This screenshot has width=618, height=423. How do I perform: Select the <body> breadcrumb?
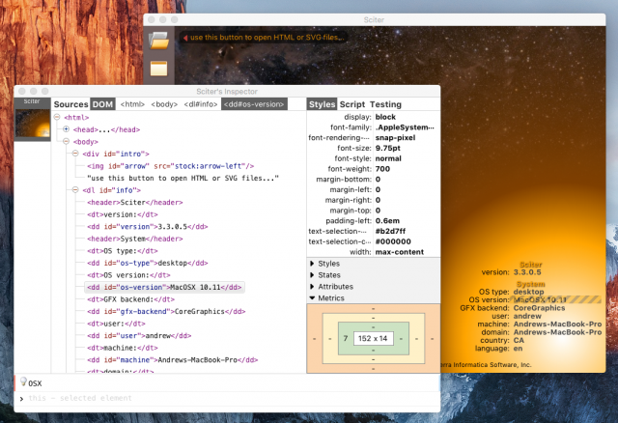point(164,104)
